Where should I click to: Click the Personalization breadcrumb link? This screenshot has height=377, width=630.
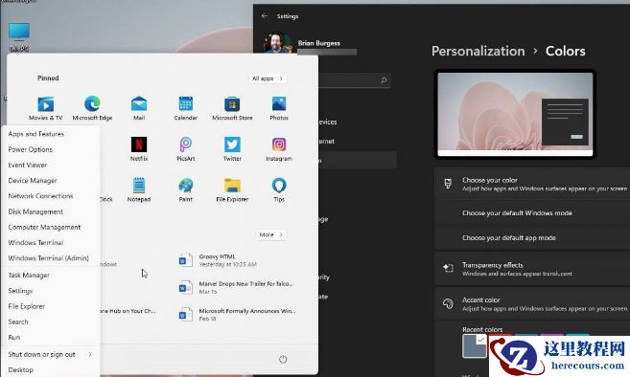click(x=478, y=51)
